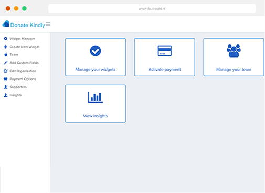Click the Donate Kindly brand text

pos(28,25)
